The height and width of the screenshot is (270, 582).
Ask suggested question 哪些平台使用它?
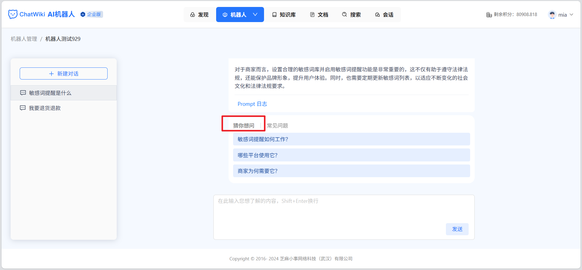pos(352,155)
